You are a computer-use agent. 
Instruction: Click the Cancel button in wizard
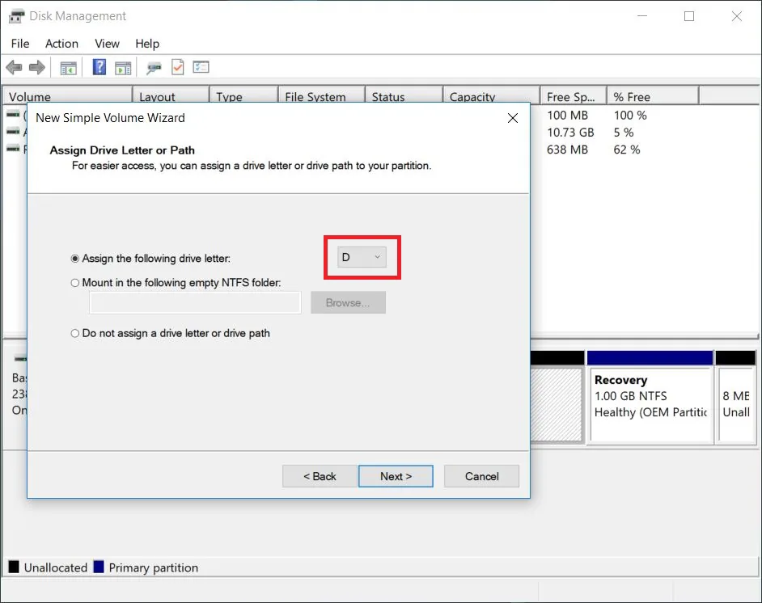481,476
